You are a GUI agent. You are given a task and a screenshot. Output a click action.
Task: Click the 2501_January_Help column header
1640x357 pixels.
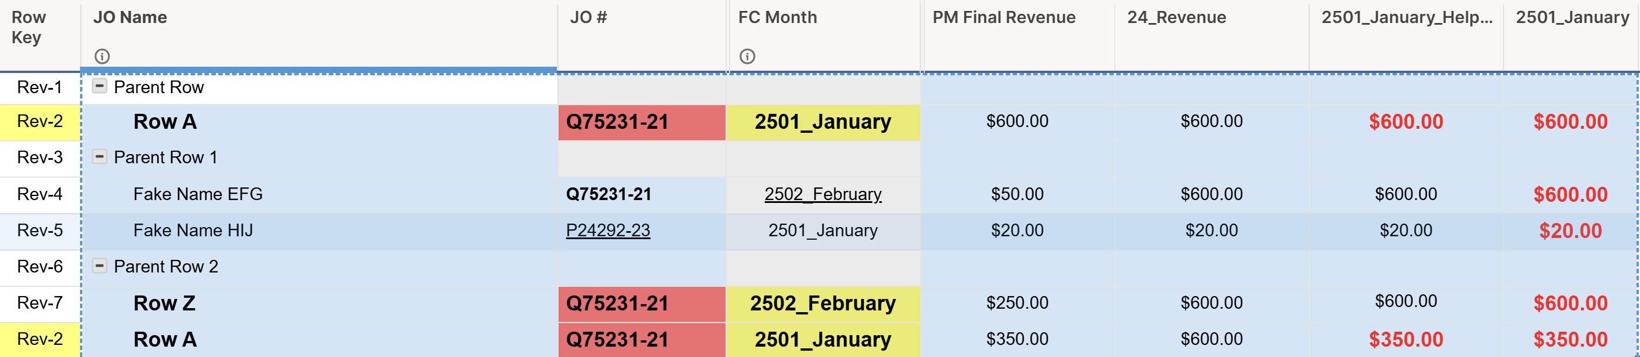[x=1406, y=35]
